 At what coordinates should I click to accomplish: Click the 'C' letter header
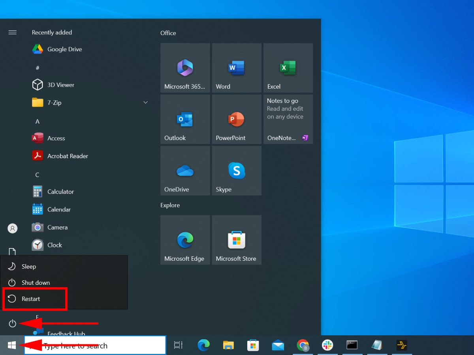tap(38, 175)
